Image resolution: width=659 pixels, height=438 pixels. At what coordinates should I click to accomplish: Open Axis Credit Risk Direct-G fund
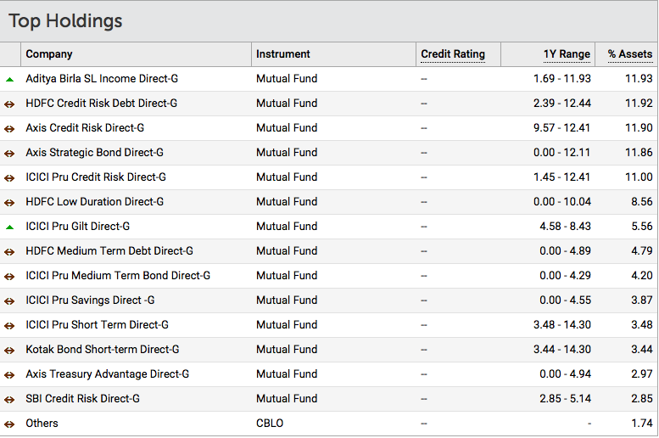85,128
